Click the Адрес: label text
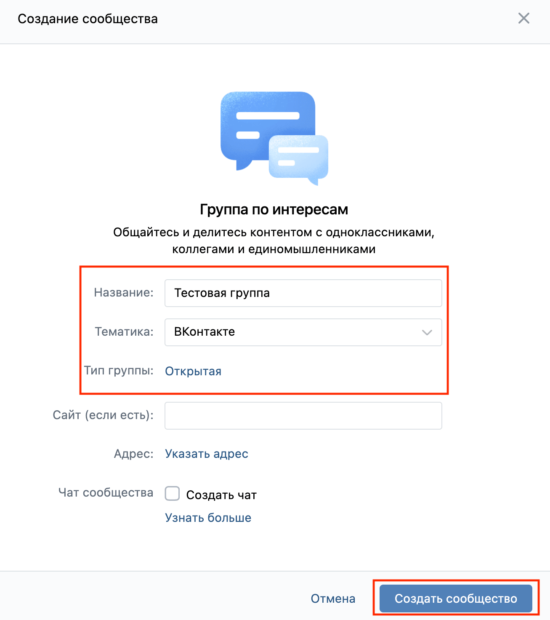Viewport: 550px width, 620px height. click(134, 454)
